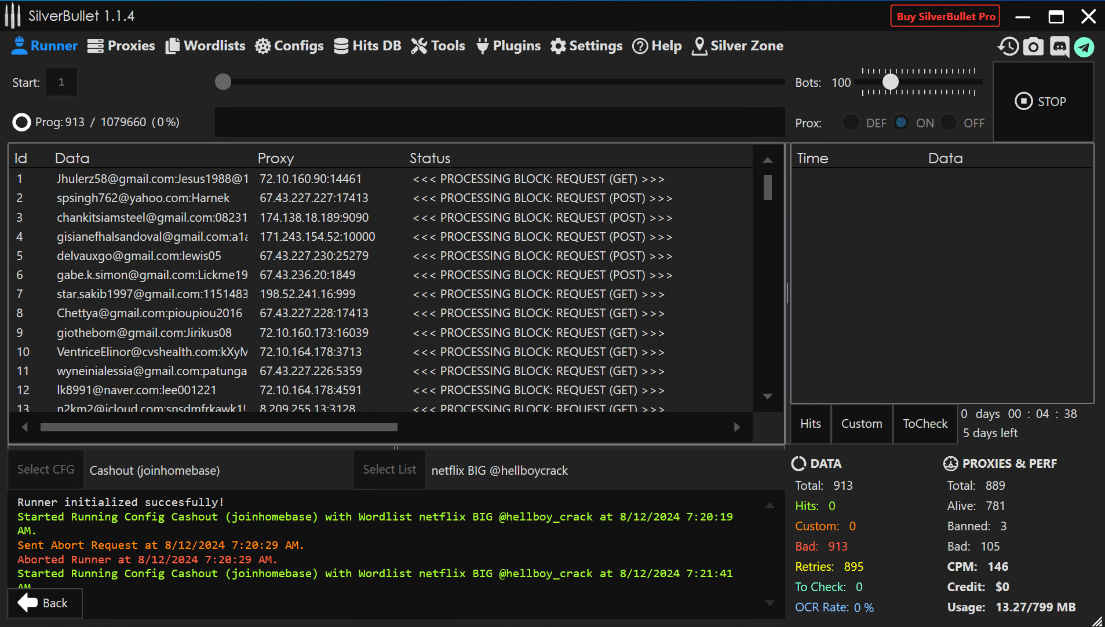
Task: Open the Discord icon link
Action: pos(1059,46)
